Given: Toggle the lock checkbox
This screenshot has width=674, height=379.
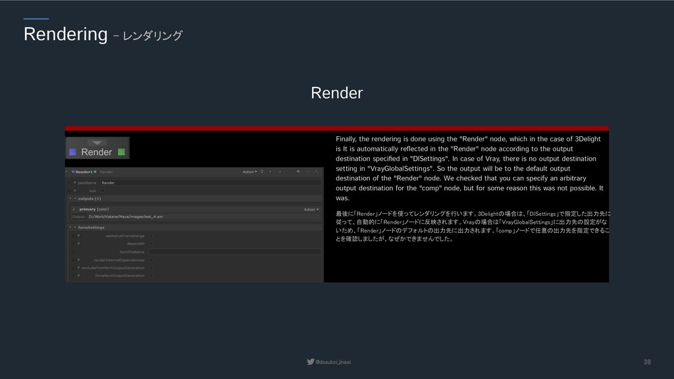Looking at the screenshot, I should (x=103, y=191).
